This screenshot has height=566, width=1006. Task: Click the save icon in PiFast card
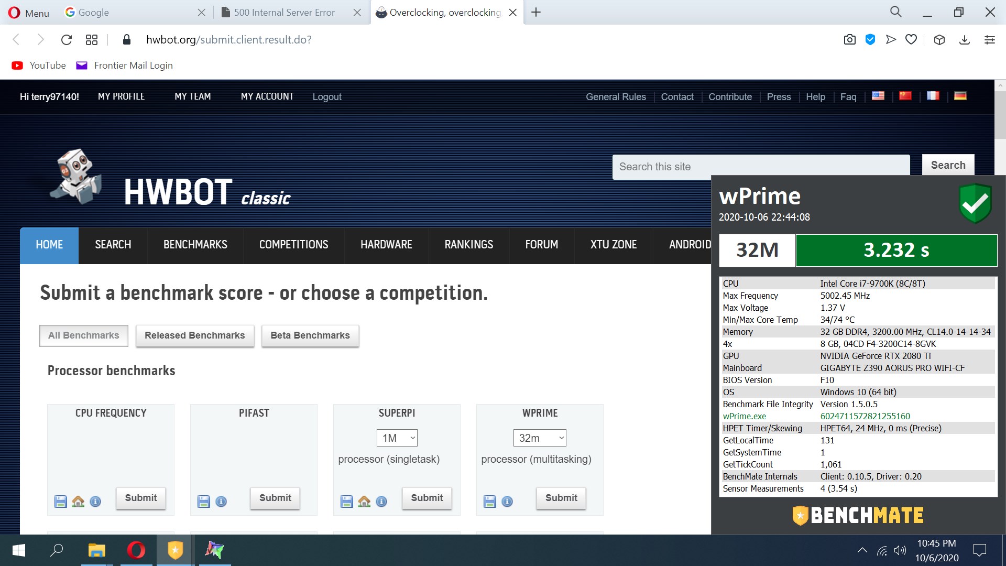point(204,502)
